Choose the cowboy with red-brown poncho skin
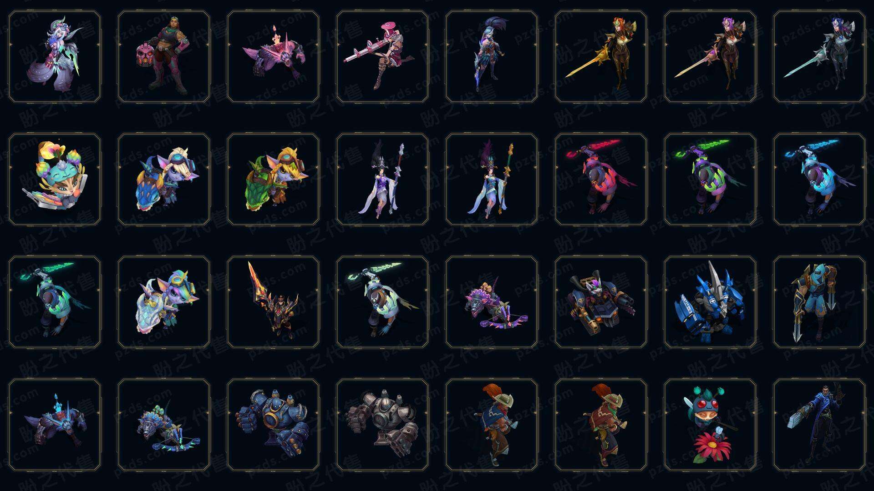874x491 pixels. tap(601, 425)
